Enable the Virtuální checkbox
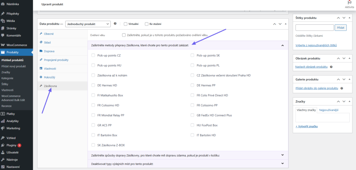Screen dimensions: 356x170 pyautogui.click(x=125, y=24)
